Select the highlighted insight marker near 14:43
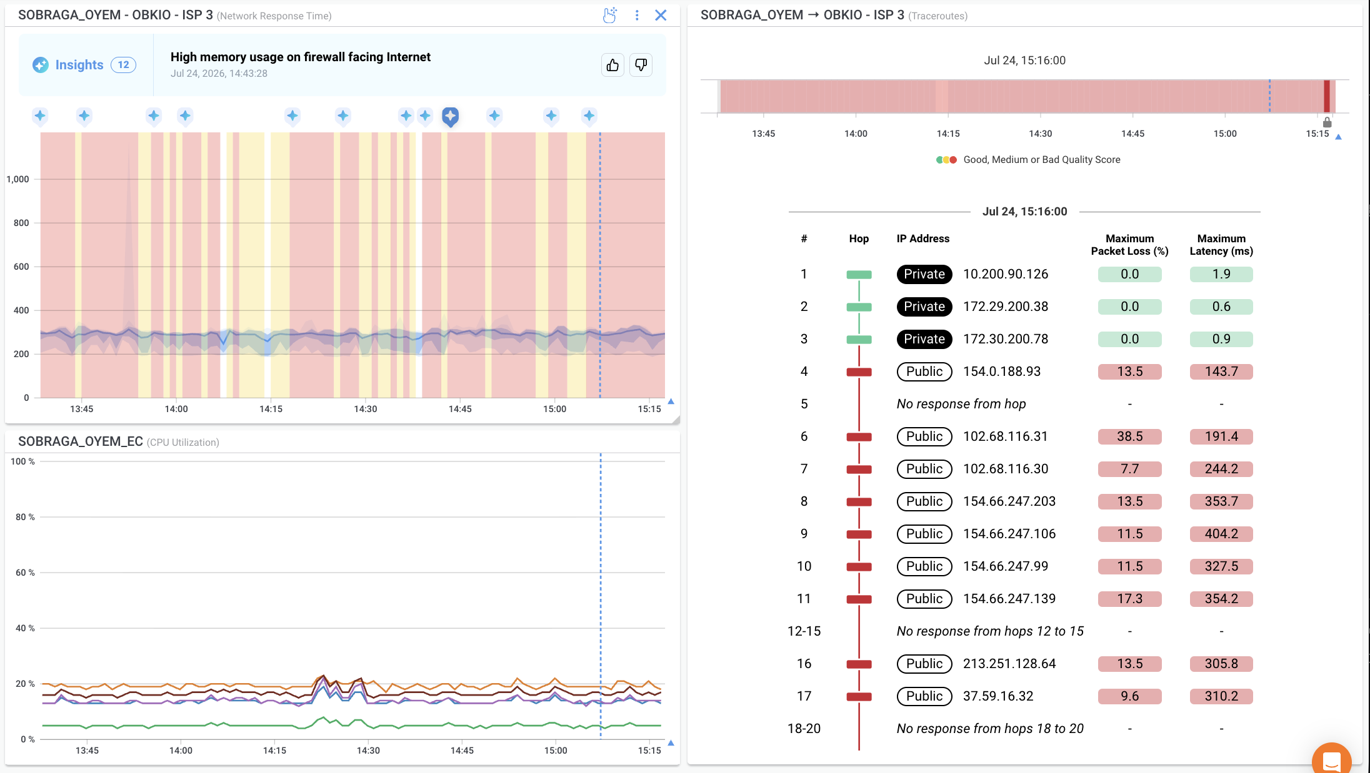The height and width of the screenshot is (773, 1370). click(x=450, y=116)
